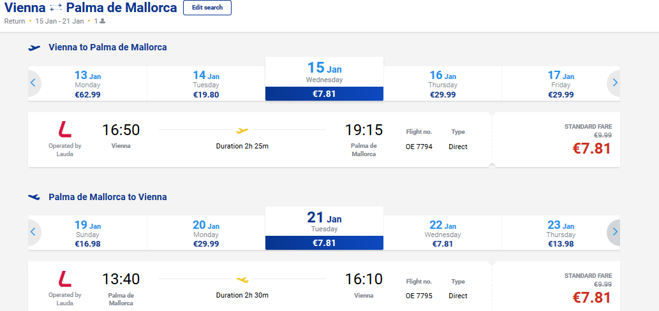Click the round-trip arrows icon in title
Viewport: 659px width, 311px height.
(x=56, y=8)
